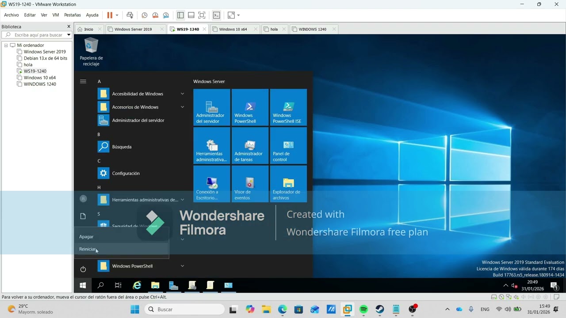Viewport: 566px width, 318px height.
Task: Open the power options dropdown arrow beside pause
Action: pyautogui.click(x=117, y=15)
